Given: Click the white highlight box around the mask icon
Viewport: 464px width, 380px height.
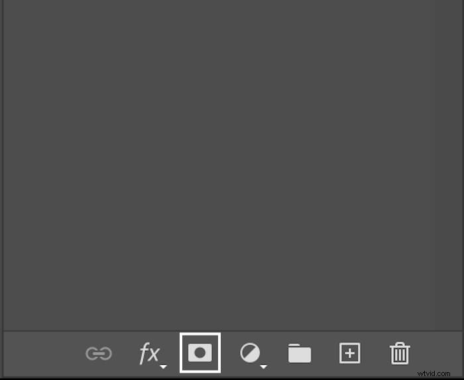Looking at the screenshot, I should [200, 353].
